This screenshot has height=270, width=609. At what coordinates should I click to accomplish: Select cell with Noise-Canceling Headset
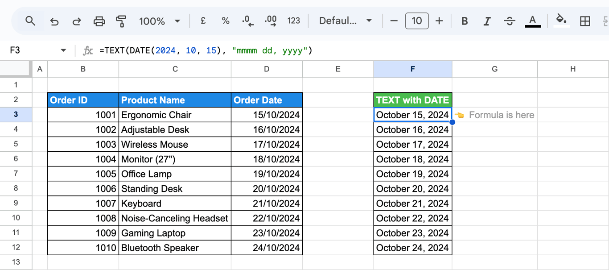coord(175,218)
